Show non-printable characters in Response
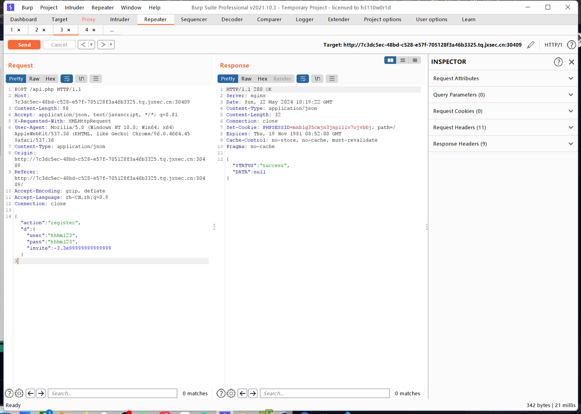Screen dimensions: 581x414 tap(317, 79)
